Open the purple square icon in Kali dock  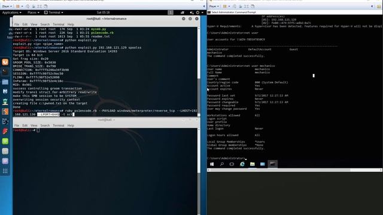5,161
